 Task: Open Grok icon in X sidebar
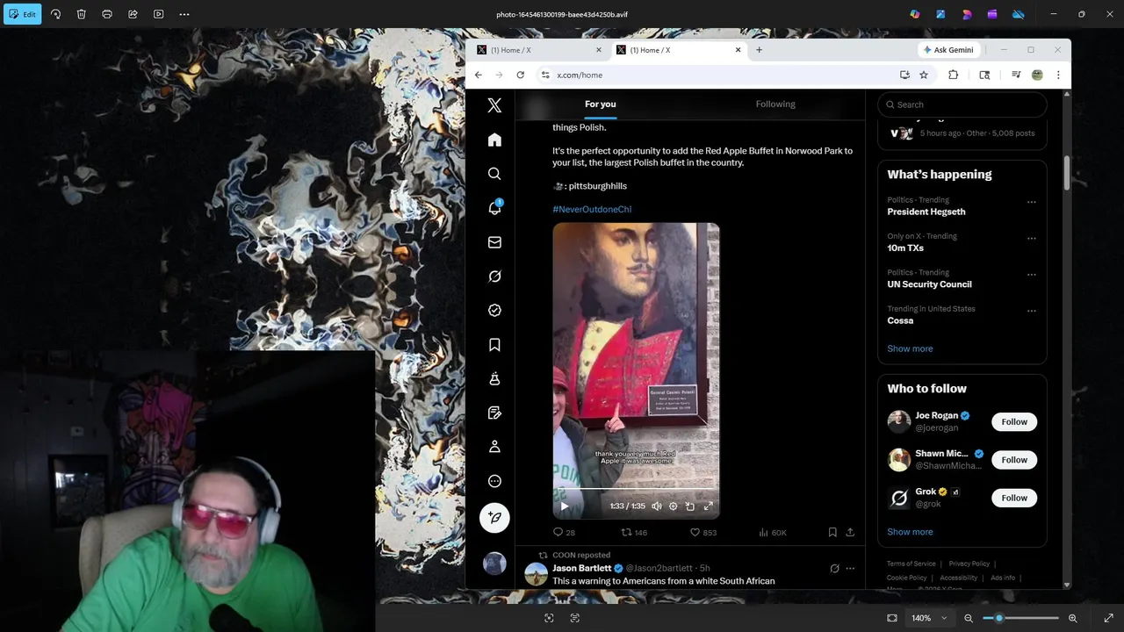click(x=494, y=276)
